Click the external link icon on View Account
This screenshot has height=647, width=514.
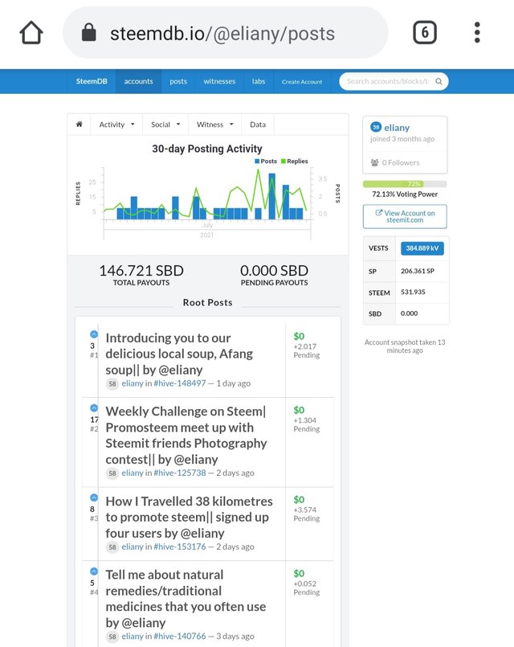pyautogui.click(x=379, y=213)
